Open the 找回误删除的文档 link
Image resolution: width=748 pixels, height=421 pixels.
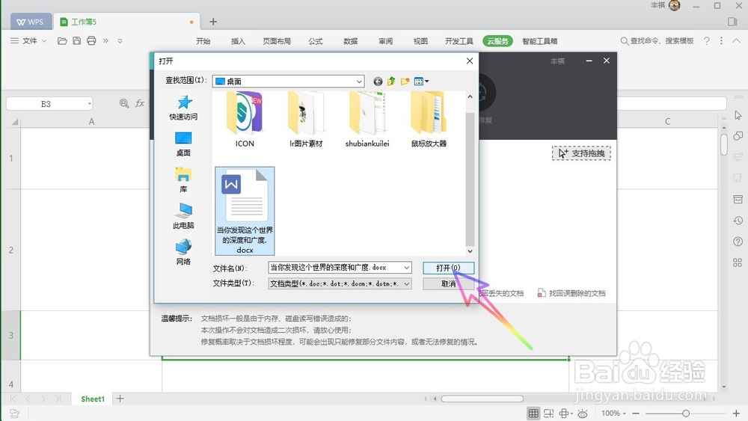click(571, 293)
